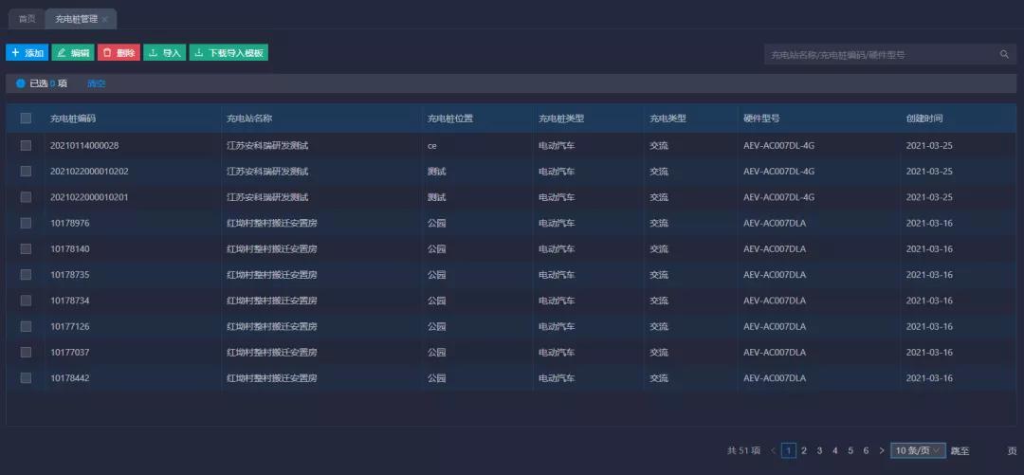Toggle the select-all header checkbox
Screen dimensions: 1024x475
(x=26, y=119)
